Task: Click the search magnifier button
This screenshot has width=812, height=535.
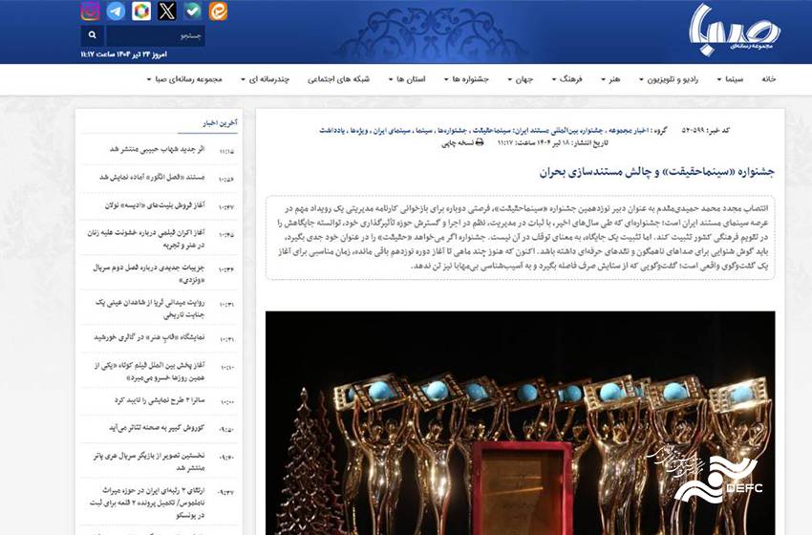Action: click(92, 35)
